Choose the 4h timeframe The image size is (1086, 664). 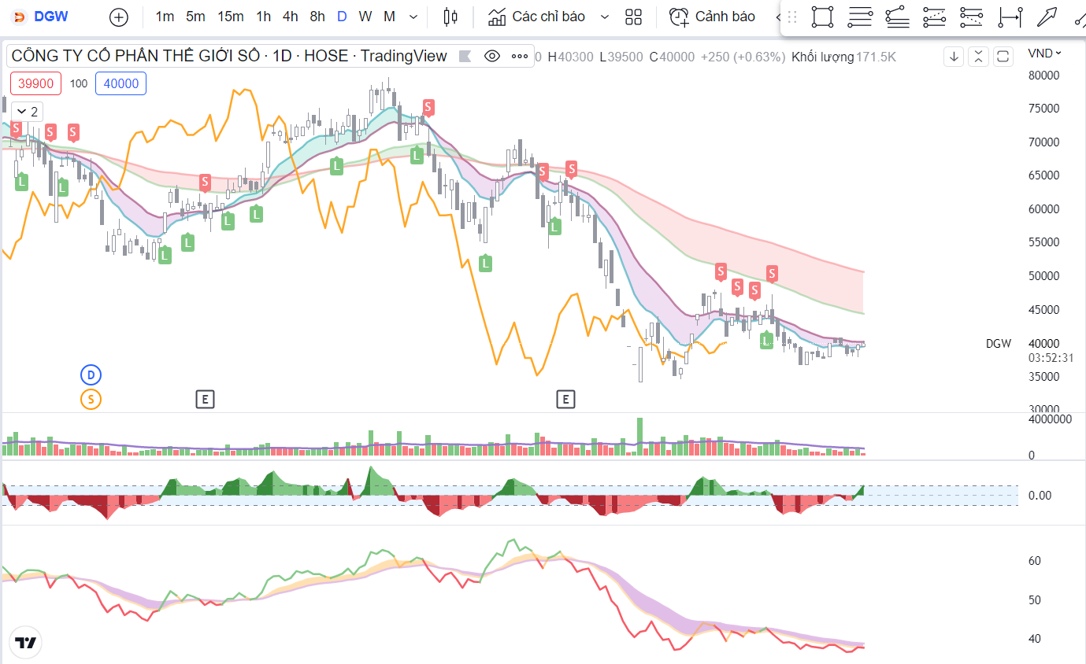click(x=291, y=17)
